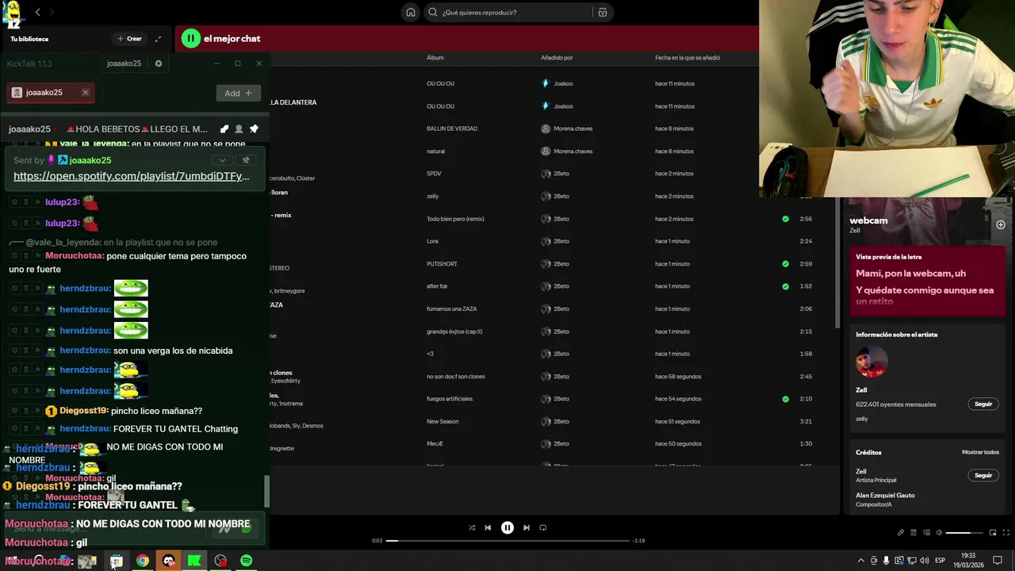Click username Diegosst19 in chat
1015x571 pixels.
point(84,411)
